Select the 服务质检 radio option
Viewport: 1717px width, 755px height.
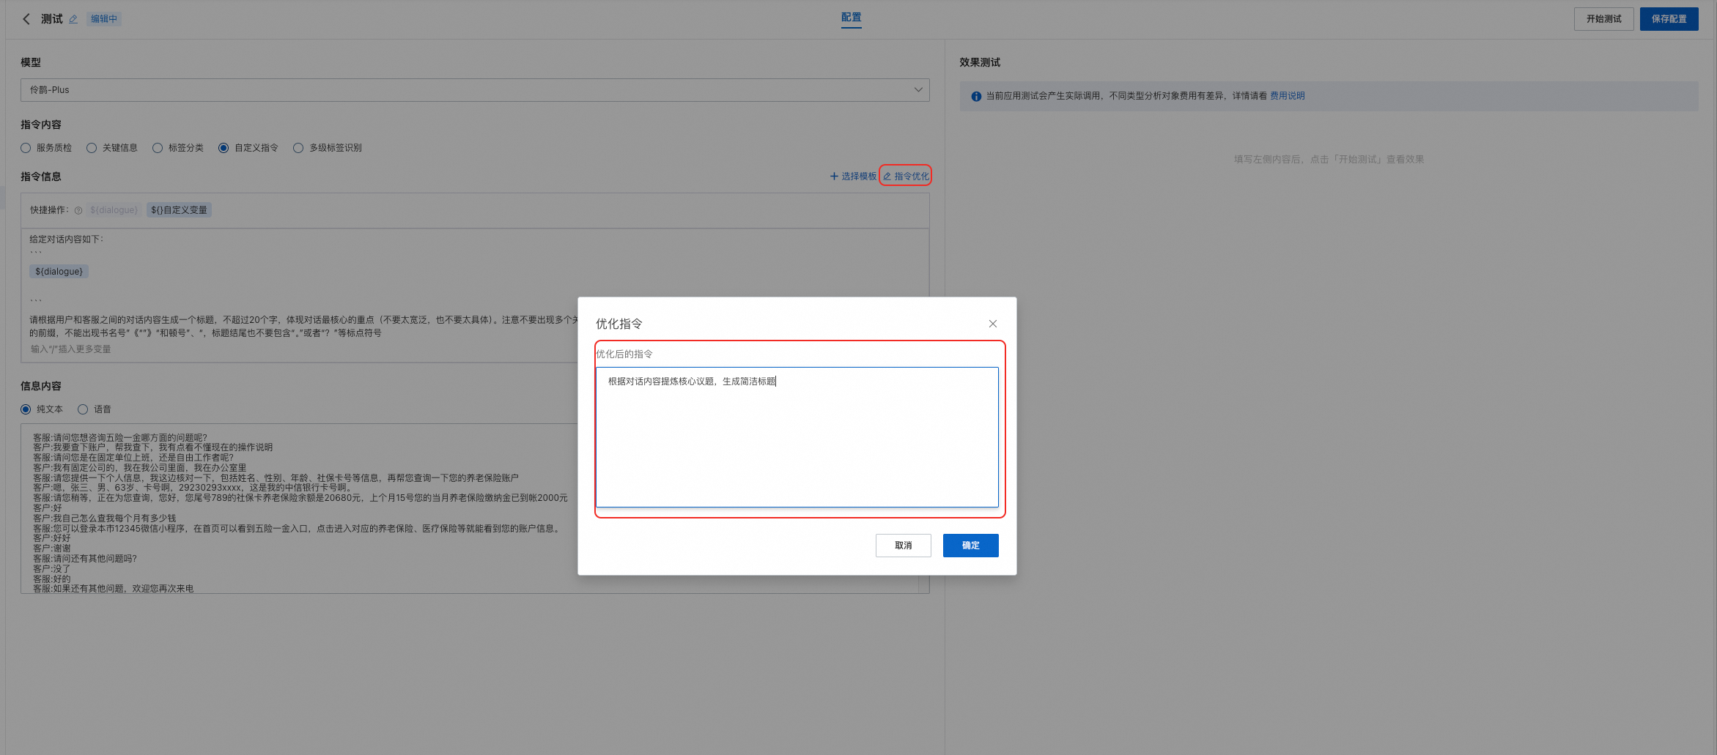26,148
